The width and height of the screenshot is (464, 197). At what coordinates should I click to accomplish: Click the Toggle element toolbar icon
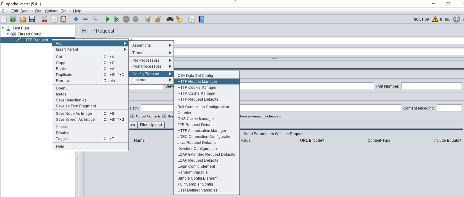tap(95, 19)
